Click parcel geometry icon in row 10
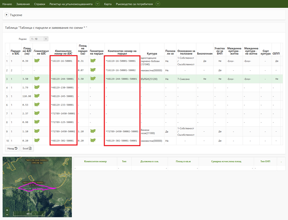288x220 pixels. (93, 141)
